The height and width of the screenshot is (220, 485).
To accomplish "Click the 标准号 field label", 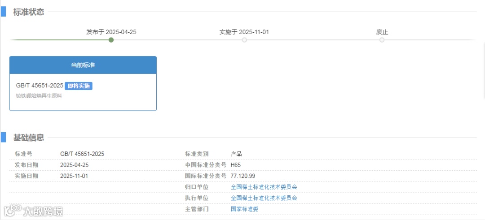I will (x=23, y=154).
